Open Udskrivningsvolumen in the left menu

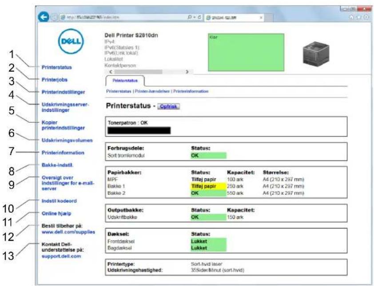click(x=67, y=140)
